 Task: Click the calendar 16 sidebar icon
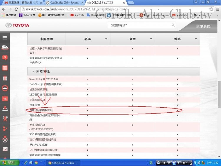click(x=5, y=98)
